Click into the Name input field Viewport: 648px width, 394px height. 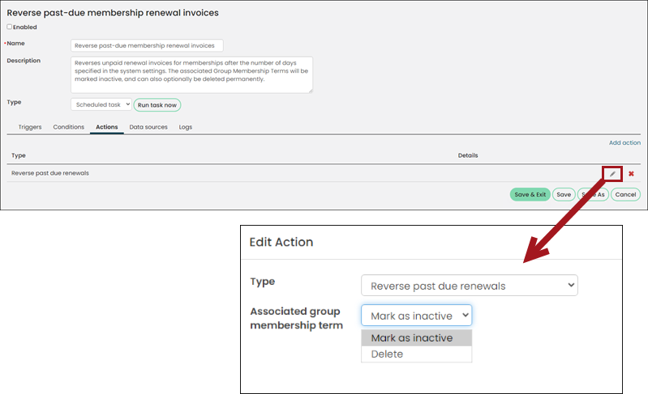147,45
